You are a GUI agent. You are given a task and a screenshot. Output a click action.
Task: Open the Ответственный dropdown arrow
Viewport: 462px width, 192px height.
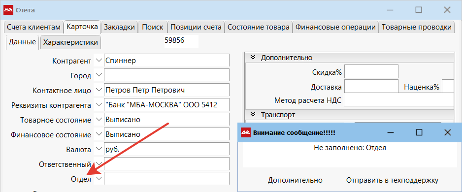click(99, 164)
